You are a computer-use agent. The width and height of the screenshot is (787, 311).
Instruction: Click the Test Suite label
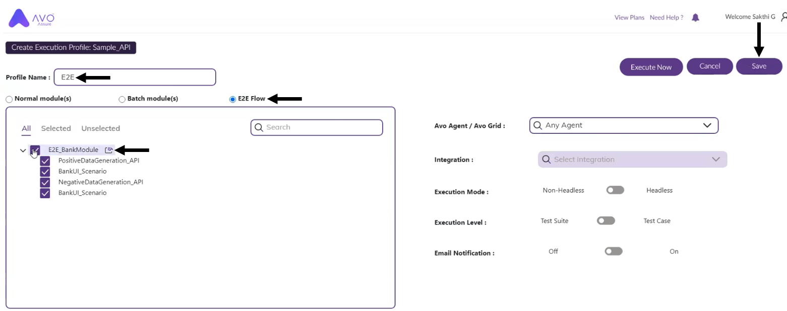pyautogui.click(x=555, y=221)
